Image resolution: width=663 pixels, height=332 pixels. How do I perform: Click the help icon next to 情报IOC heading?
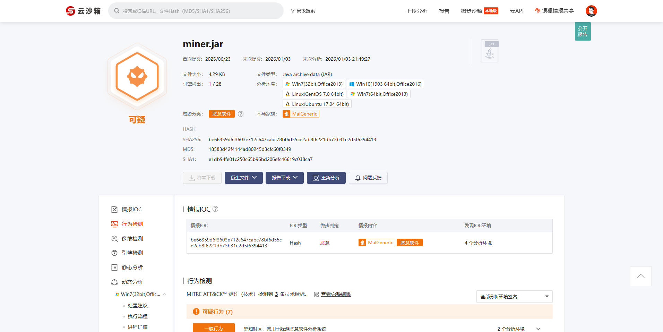pyautogui.click(x=215, y=209)
